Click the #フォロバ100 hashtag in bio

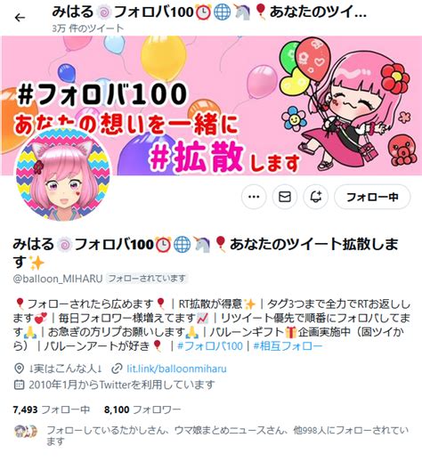(x=210, y=346)
